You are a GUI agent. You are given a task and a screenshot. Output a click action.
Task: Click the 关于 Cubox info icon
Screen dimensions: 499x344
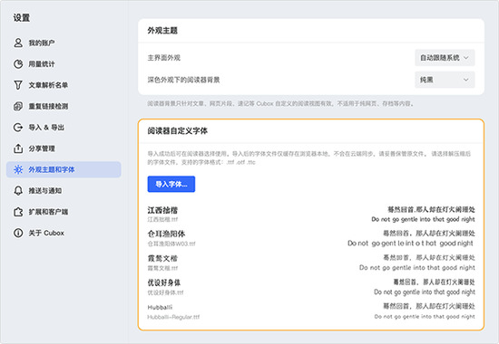click(x=18, y=233)
